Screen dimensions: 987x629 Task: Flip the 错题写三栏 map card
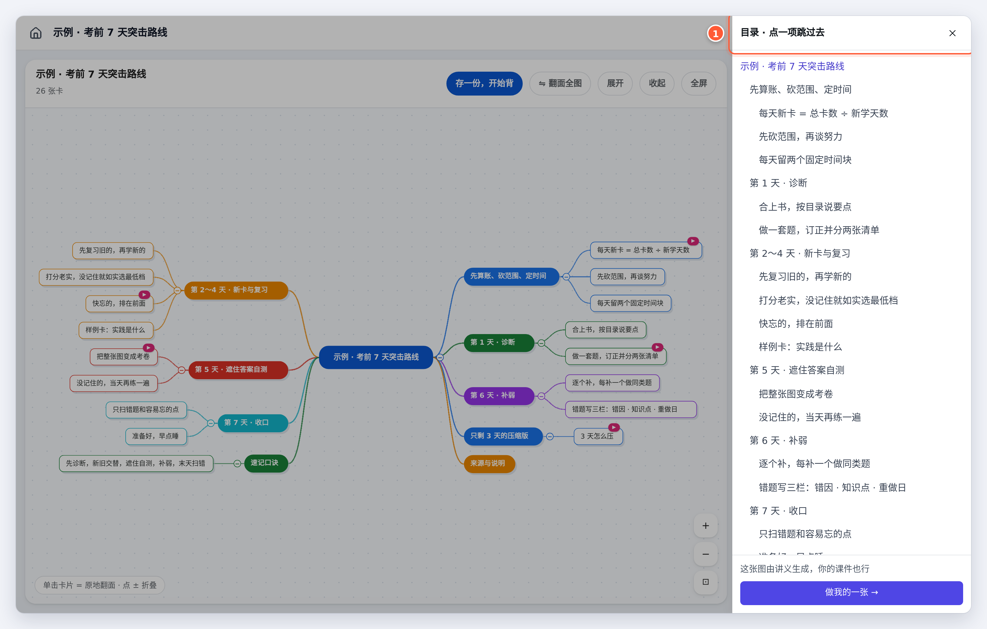click(630, 409)
